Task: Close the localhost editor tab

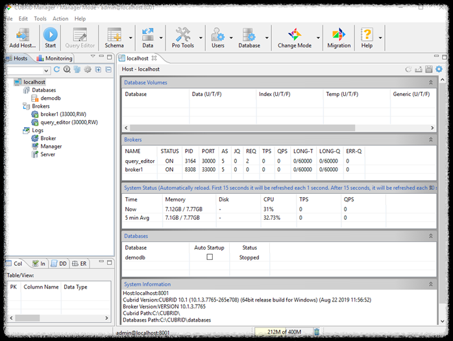Action: click(154, 58)
